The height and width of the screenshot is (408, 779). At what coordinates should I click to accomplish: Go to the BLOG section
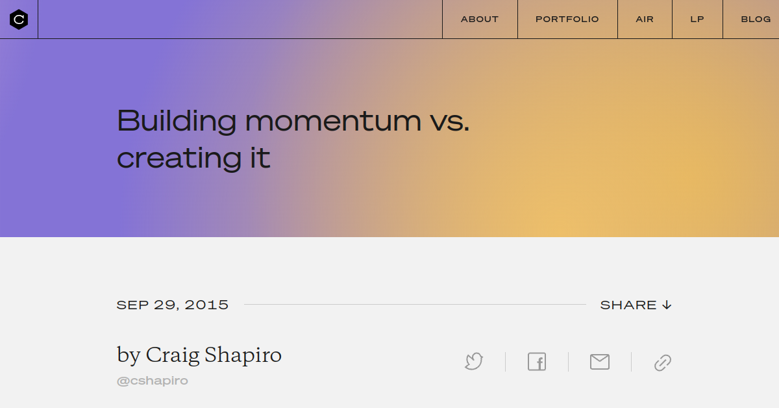(x=756, y=19)
